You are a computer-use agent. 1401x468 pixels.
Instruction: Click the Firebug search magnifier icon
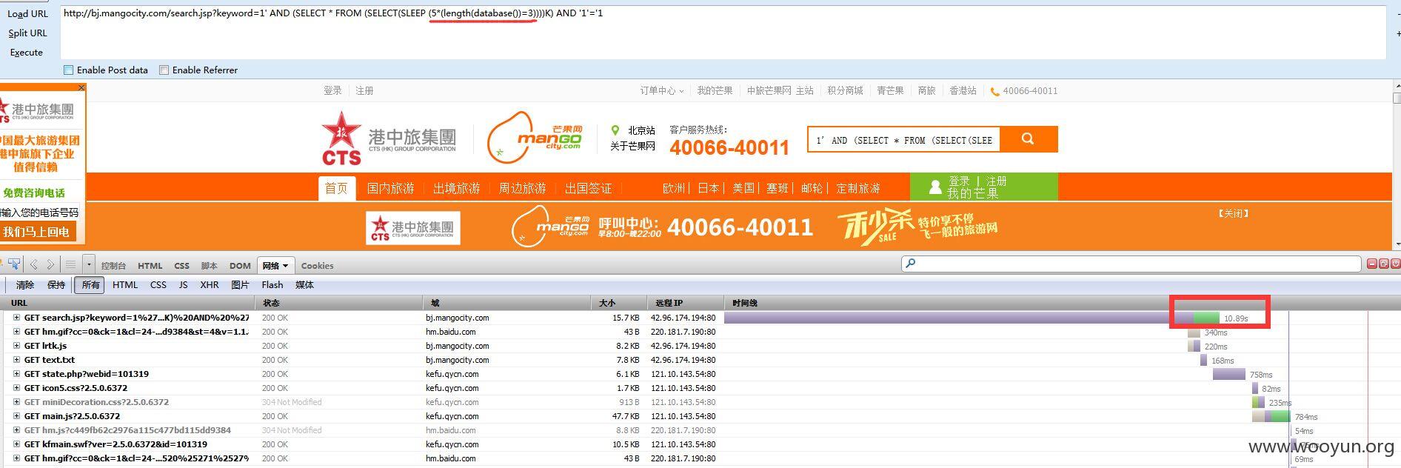point(911,263)
